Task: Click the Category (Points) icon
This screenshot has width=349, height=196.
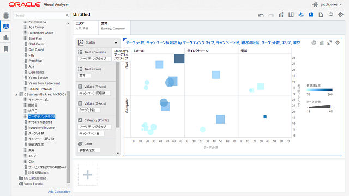Action: point(80,120)
